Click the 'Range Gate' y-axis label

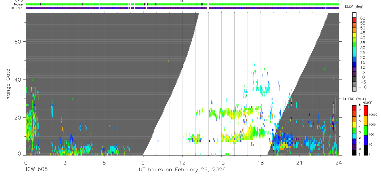tap(8, 84)
